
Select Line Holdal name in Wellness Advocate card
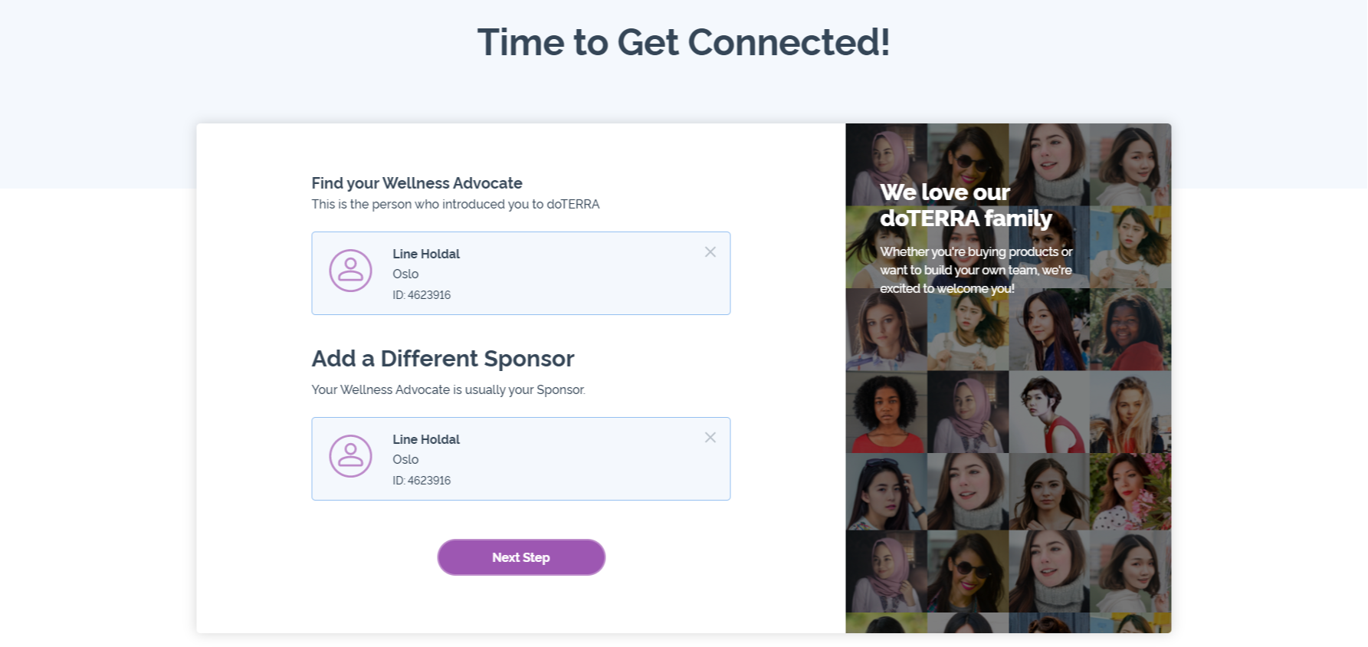tap(426, 254)
